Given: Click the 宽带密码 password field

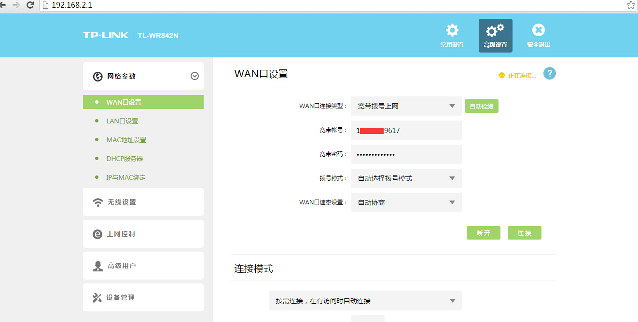Looking at the screenshot, I should point(406,154).
